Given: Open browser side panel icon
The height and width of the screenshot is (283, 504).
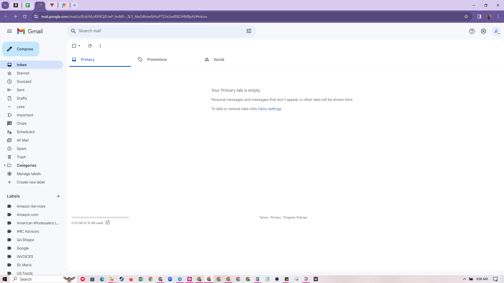Looking at the screenshot, I should [479, 17].
